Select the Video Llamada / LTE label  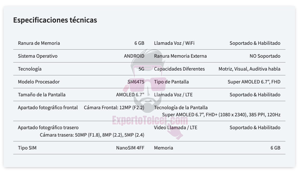pos(176,127)
